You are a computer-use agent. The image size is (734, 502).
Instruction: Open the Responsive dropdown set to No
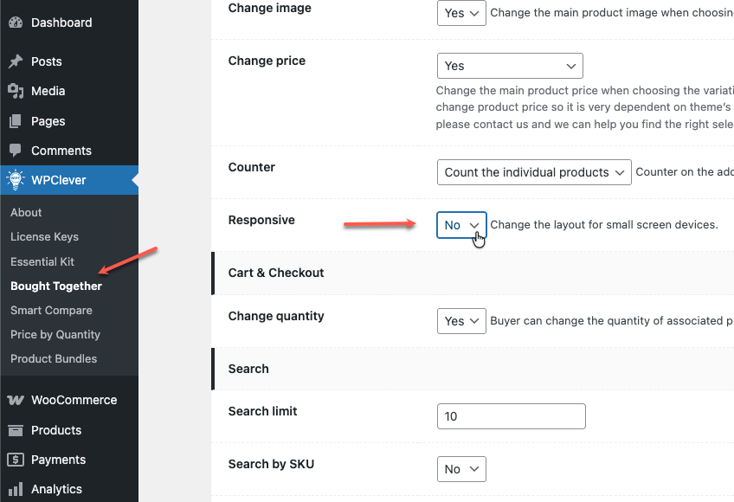pos(461,225)
